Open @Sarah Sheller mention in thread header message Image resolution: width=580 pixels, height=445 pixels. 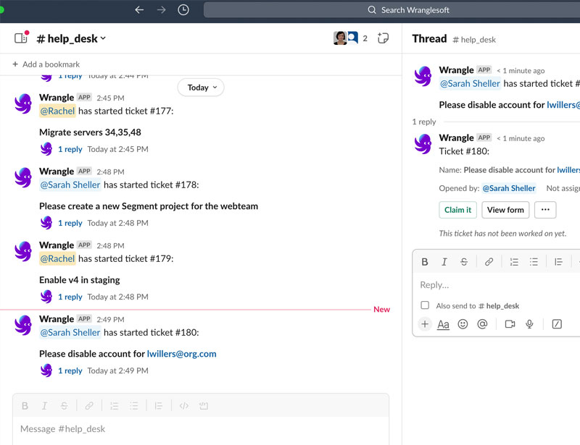(470, 83)
